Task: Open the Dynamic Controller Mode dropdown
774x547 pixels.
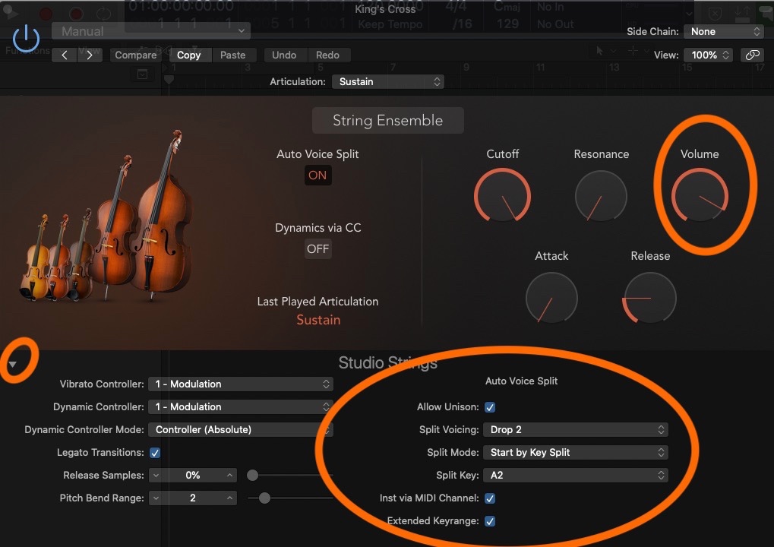Action: tap(240, 429)
